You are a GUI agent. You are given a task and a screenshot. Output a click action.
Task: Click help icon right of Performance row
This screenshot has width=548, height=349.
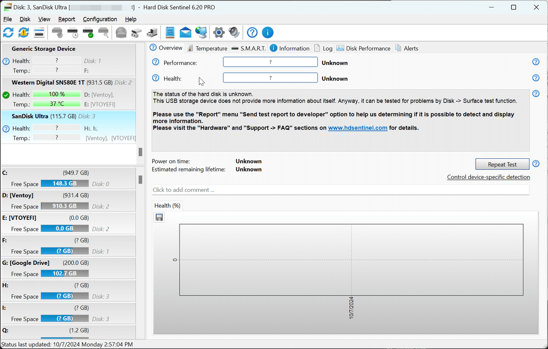tap(536, 62)
